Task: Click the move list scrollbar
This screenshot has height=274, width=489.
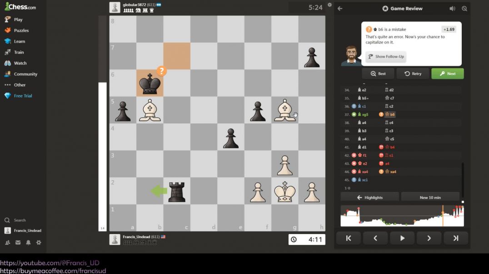Action: tap(463, 180)
